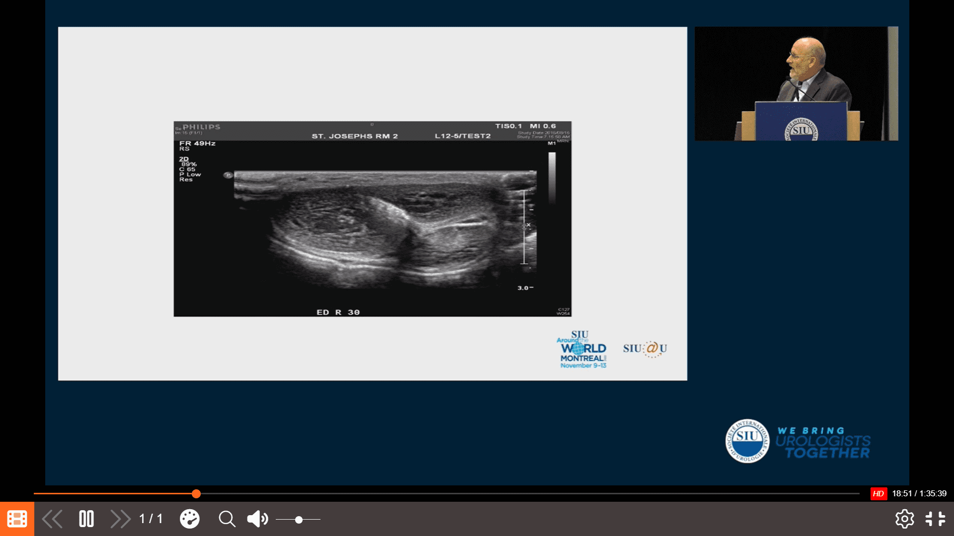Adjust the volume slider knob
The height and width of the screenshot is (536, 954).
click(x=299, y=520)
